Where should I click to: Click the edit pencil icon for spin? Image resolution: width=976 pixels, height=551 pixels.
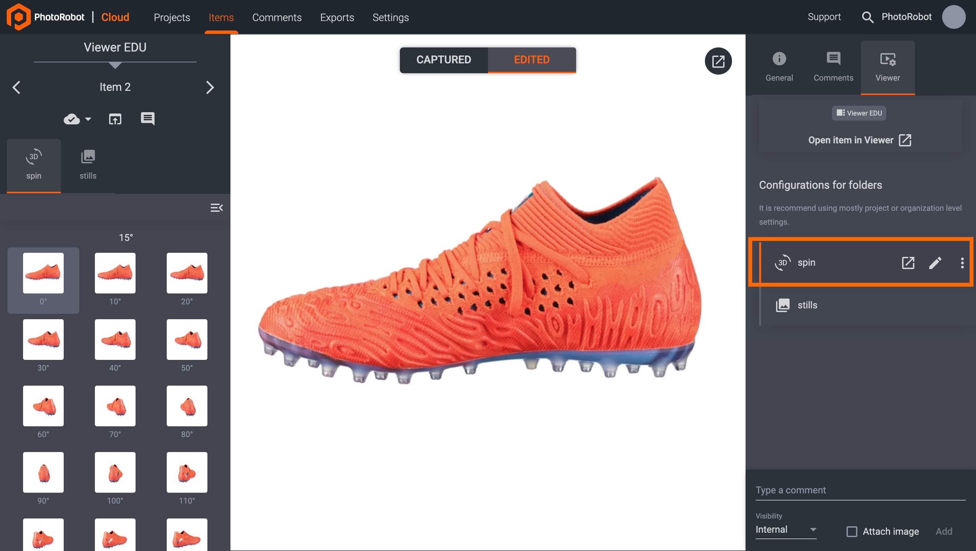pos(935,262)
